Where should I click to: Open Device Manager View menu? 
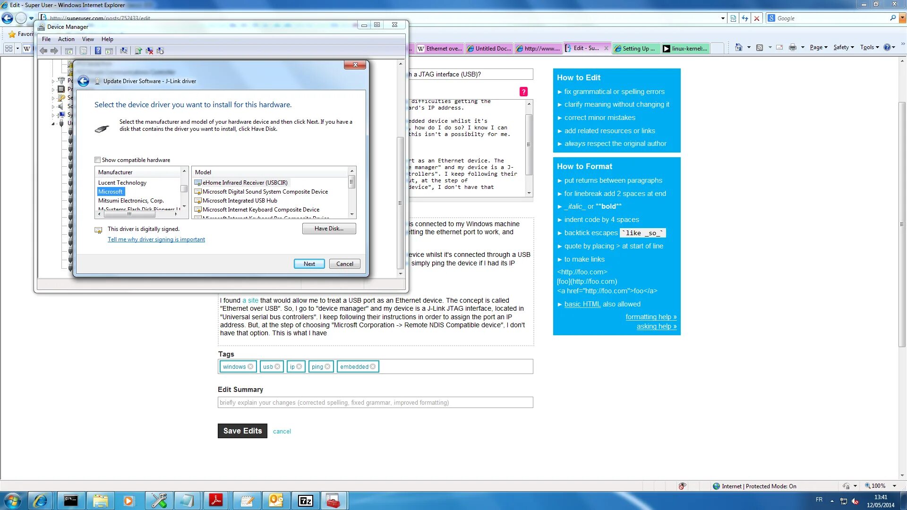88,39
